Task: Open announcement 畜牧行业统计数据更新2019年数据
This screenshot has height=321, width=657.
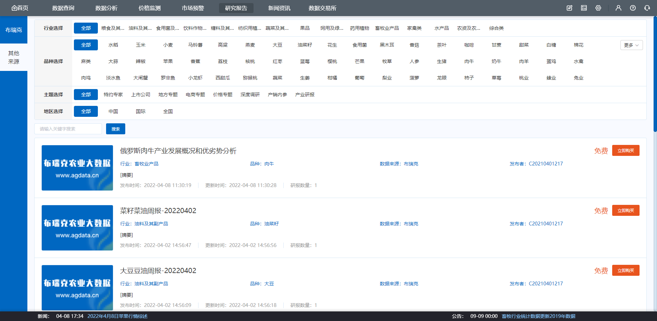Action: (539, 316)
